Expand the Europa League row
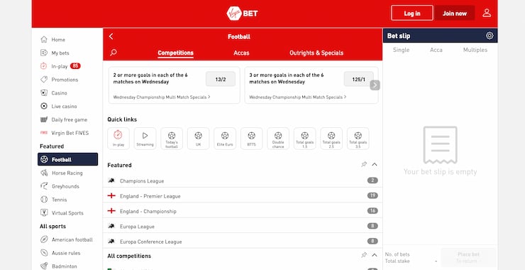 point(243,226)
